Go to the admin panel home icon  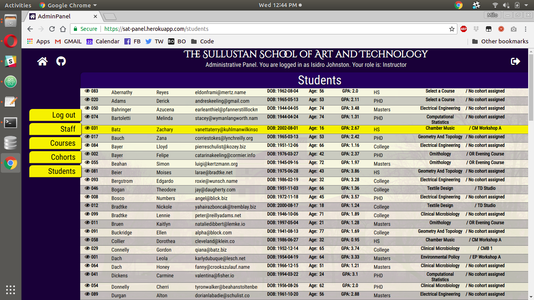(42, 61)
